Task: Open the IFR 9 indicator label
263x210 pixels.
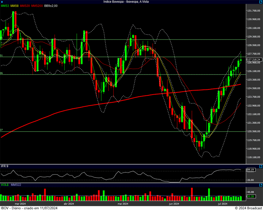Action: [4, 166]
